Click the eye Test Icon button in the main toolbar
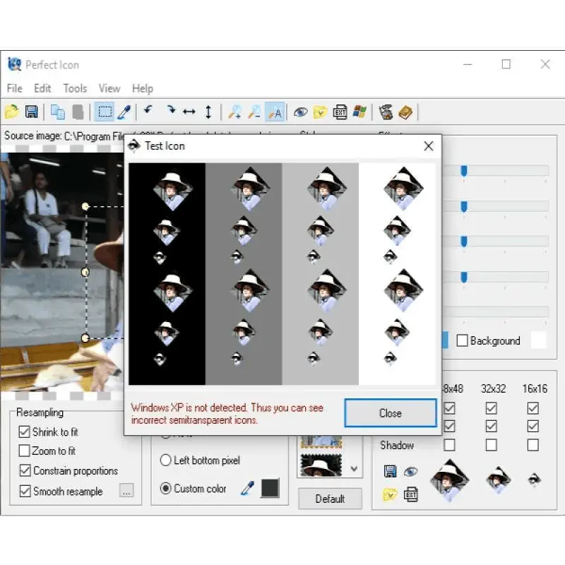The width and height of the screenshot is (565, 565). [301, 112]
